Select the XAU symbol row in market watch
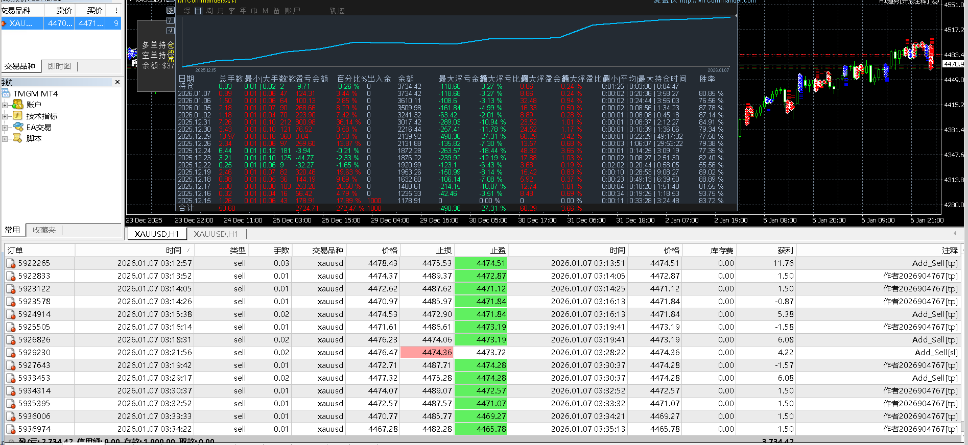 [x=20, y=23]
